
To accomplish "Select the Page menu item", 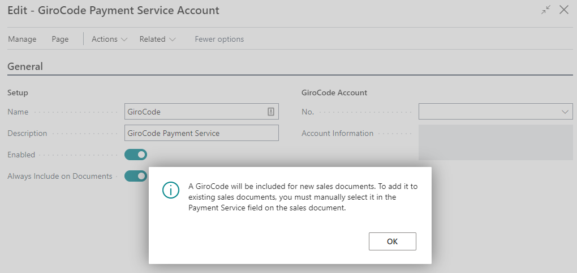I will click(x=60, y=39).
